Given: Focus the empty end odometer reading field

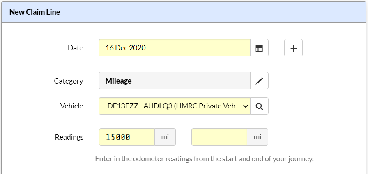Looking at the screenshot, I should (x=219, y=137).
